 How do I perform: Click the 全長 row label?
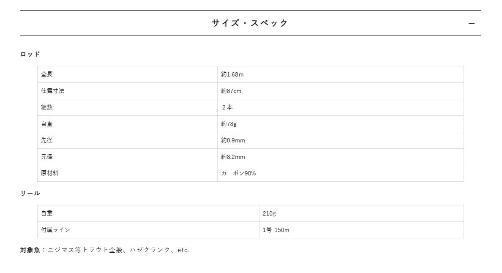click(47, 74)
